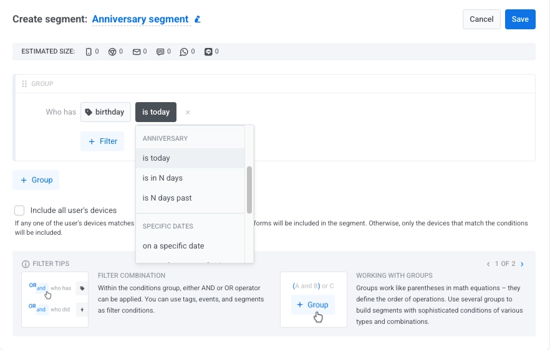Click + Group in Working with Groups thumbnail

point(313,305)
